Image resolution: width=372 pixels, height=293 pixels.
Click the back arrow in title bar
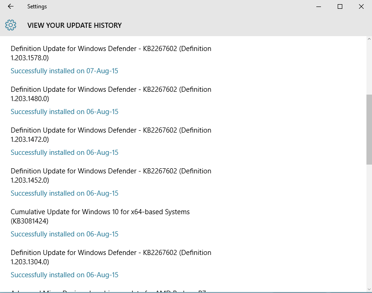[11, 6]
